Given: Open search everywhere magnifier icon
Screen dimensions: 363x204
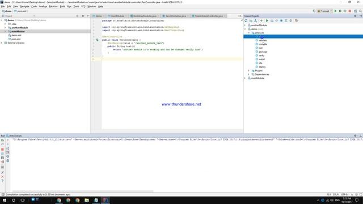Looking at the screenshot, I should (360, 11).
